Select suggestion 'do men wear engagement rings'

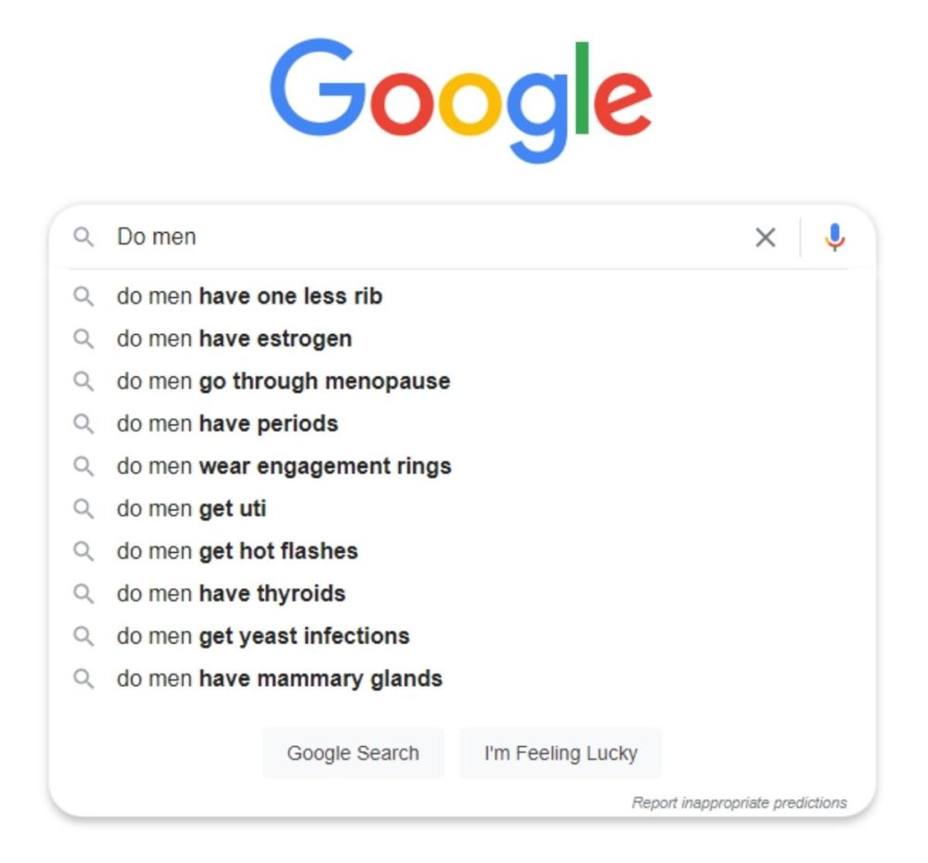point(284,466)
